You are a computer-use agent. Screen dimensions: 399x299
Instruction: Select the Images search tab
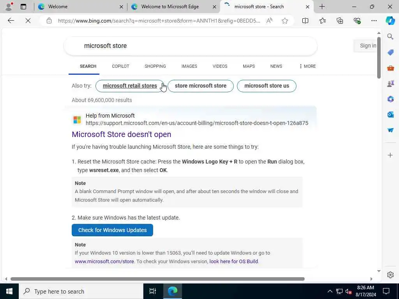[189, 66]
